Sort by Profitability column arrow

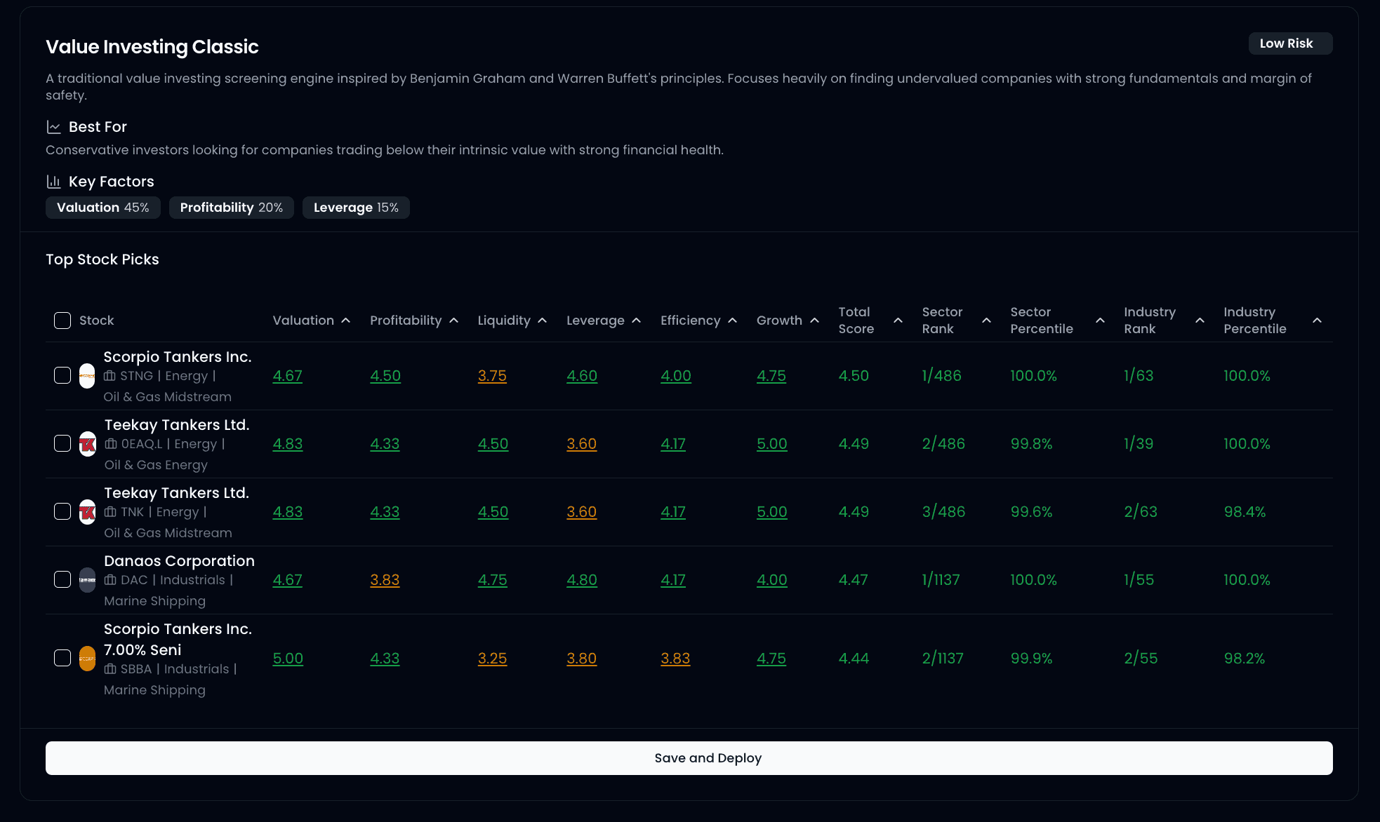(x=454, y=321)
